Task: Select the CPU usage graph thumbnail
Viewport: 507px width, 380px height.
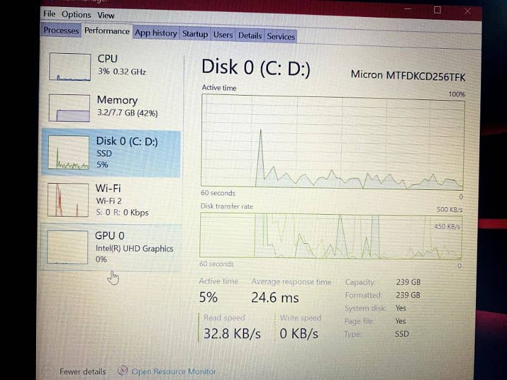Action: click(x=70, y=67)
